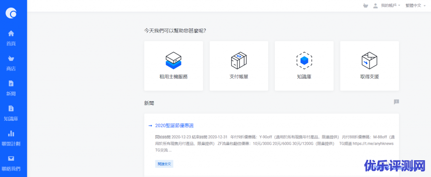This screenshot has height=177, width=431.
Task: Click the bar chart icon 聯盟計劃
Action: coord(11,133)
